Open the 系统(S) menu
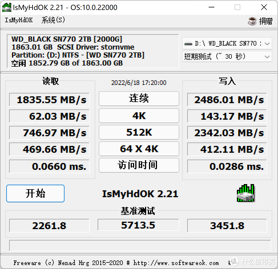This screenshot has height=269, width=278. coord(53,20)
